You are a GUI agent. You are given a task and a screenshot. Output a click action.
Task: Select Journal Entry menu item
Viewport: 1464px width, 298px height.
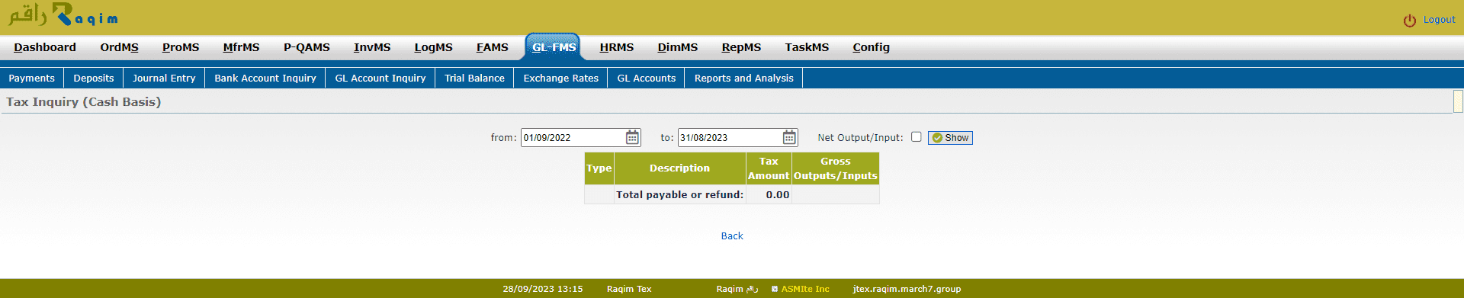pyautogui.click(x=164, y=78)
